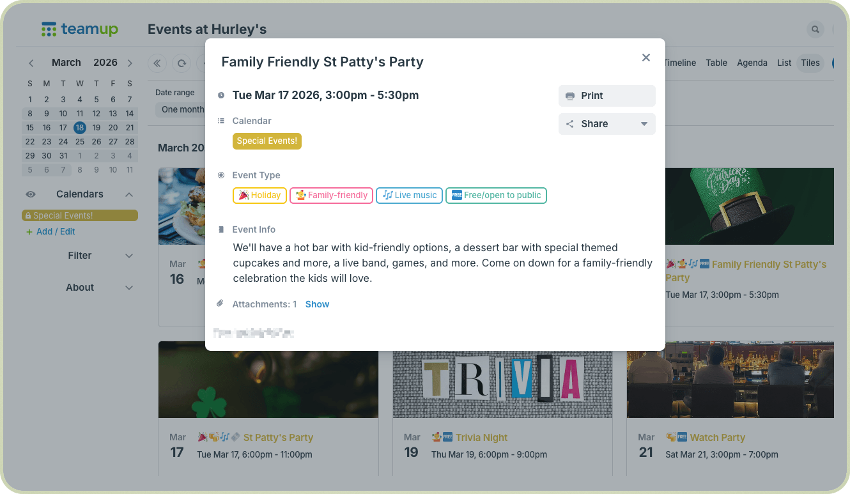Viewport: 850px width, 494px height.
Task: Close the event details popup
Action: [646, 58]
